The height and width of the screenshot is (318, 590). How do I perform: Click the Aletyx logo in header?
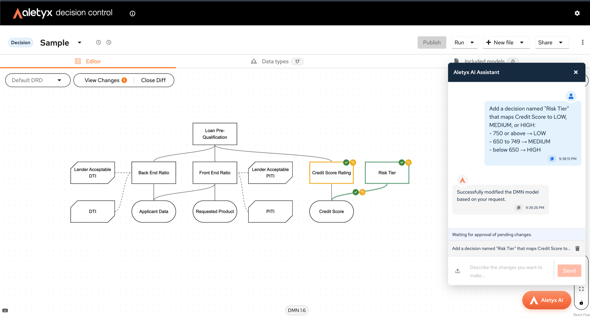click(33, 13)
